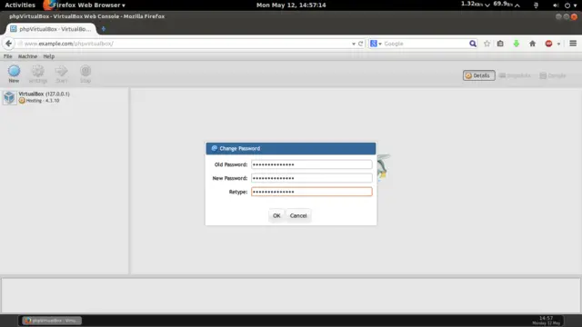Click the Settings gear toolbar icon
This screenshot has height=327, width=582.
38,74
